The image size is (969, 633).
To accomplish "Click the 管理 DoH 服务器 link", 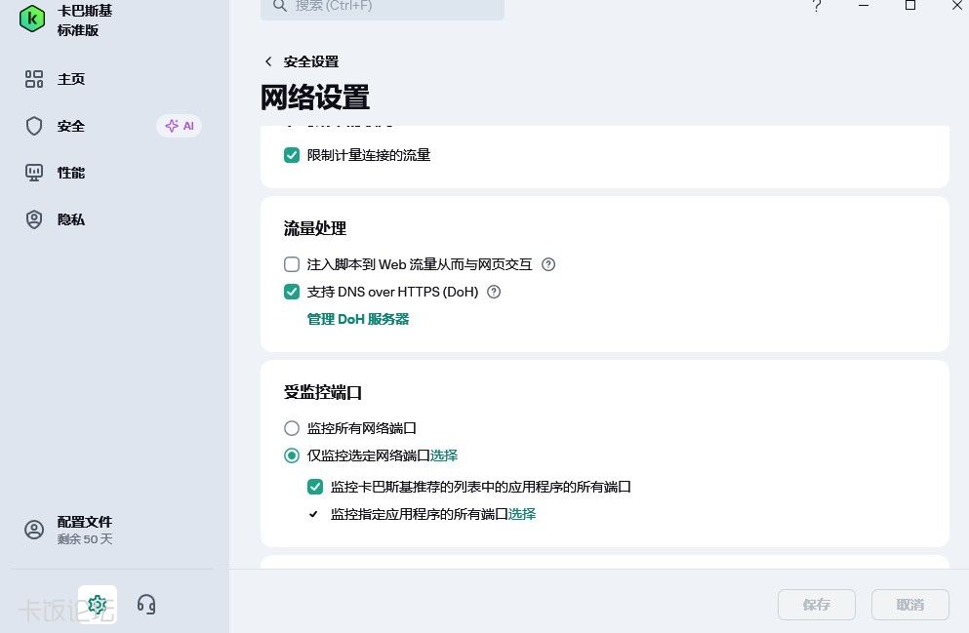I will [358, 319].
